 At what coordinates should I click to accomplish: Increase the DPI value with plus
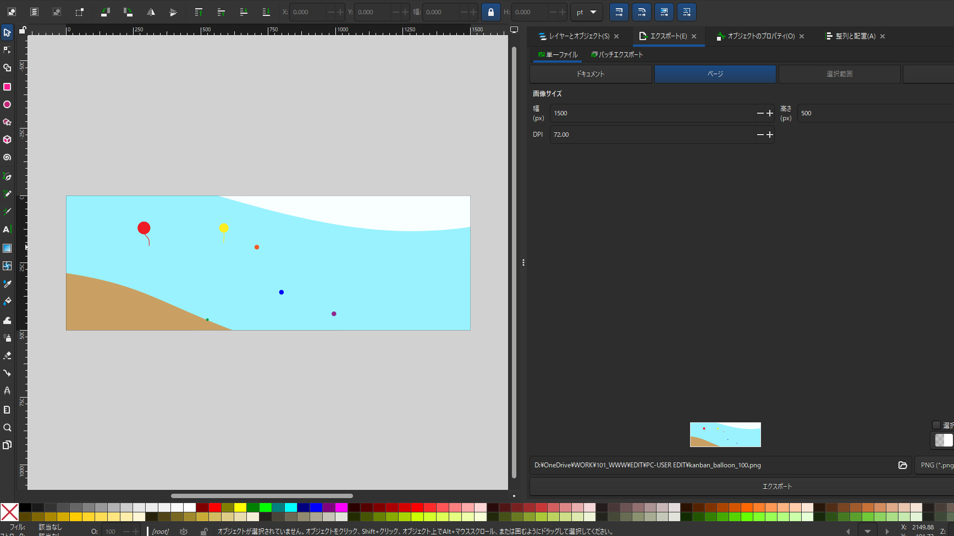click(x=770, y=135)
